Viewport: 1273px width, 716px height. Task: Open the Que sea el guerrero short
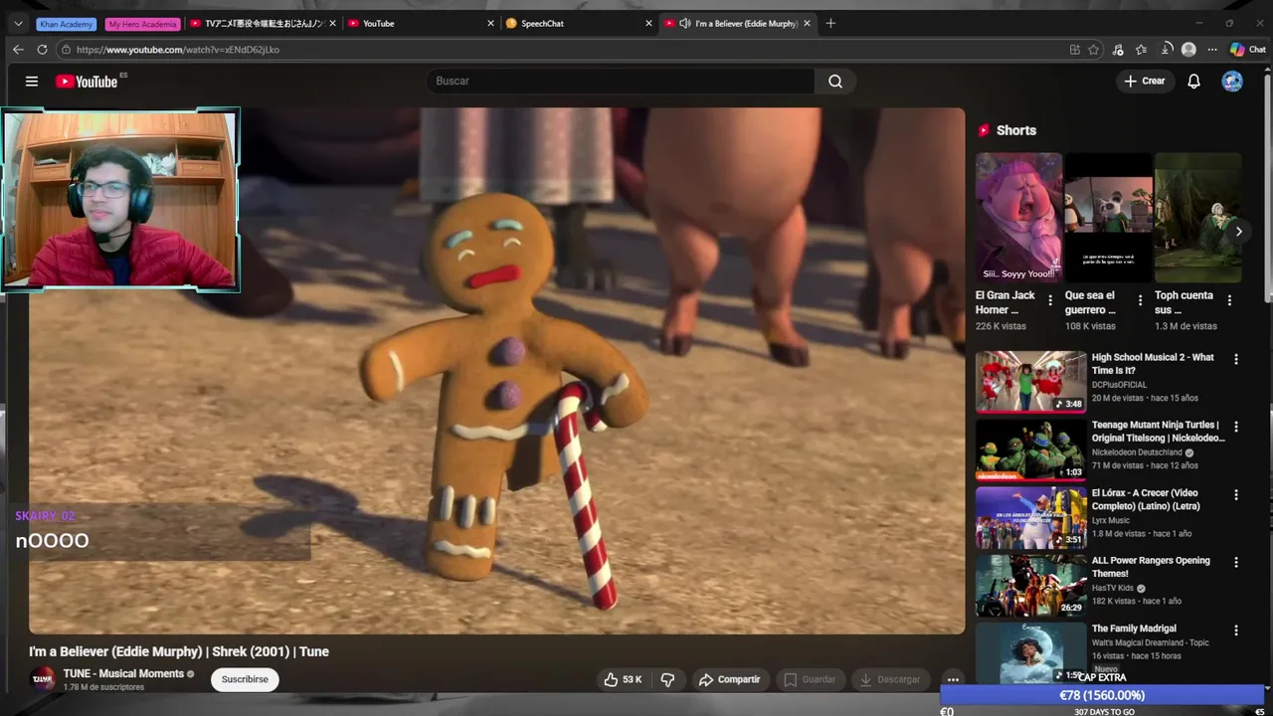coord(1108,218)
